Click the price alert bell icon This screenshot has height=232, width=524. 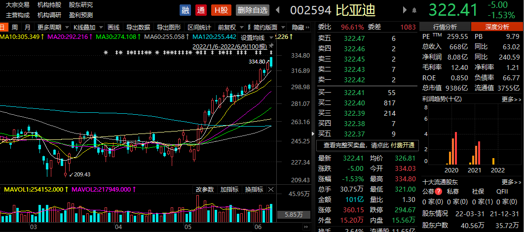point(414,11)
